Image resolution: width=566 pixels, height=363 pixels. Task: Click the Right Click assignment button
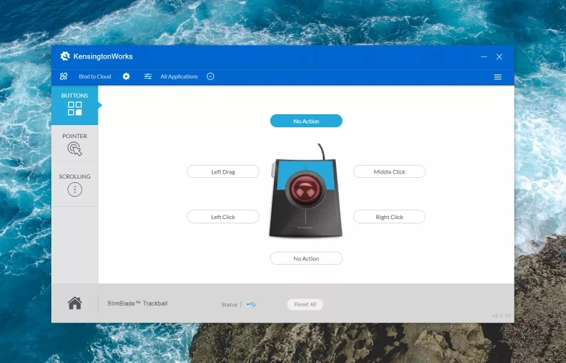pos(390,217)
